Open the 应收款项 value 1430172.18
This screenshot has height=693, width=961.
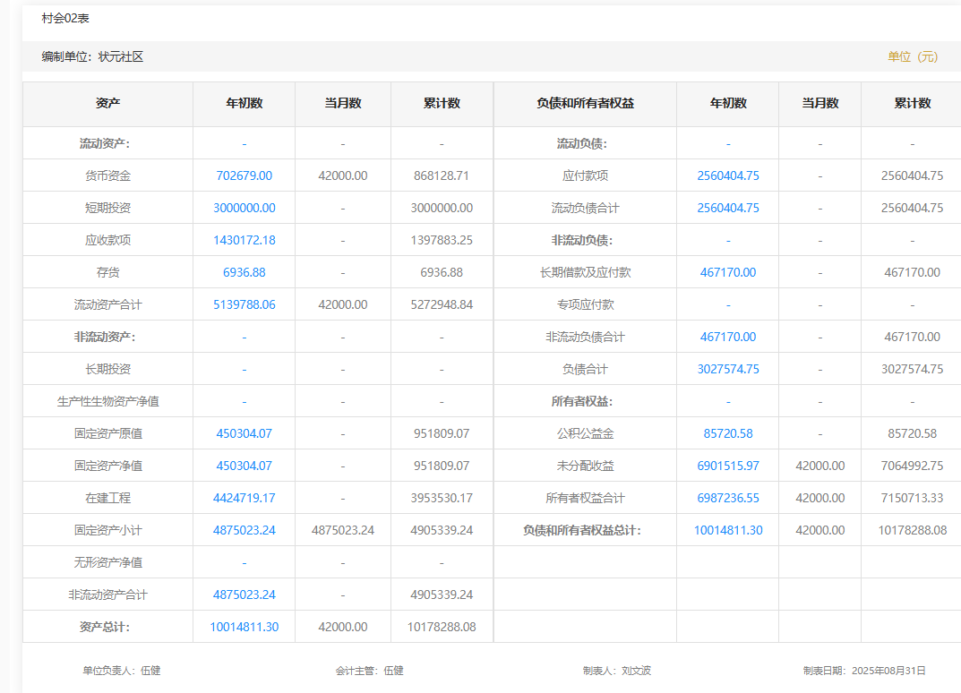[244, 240]
